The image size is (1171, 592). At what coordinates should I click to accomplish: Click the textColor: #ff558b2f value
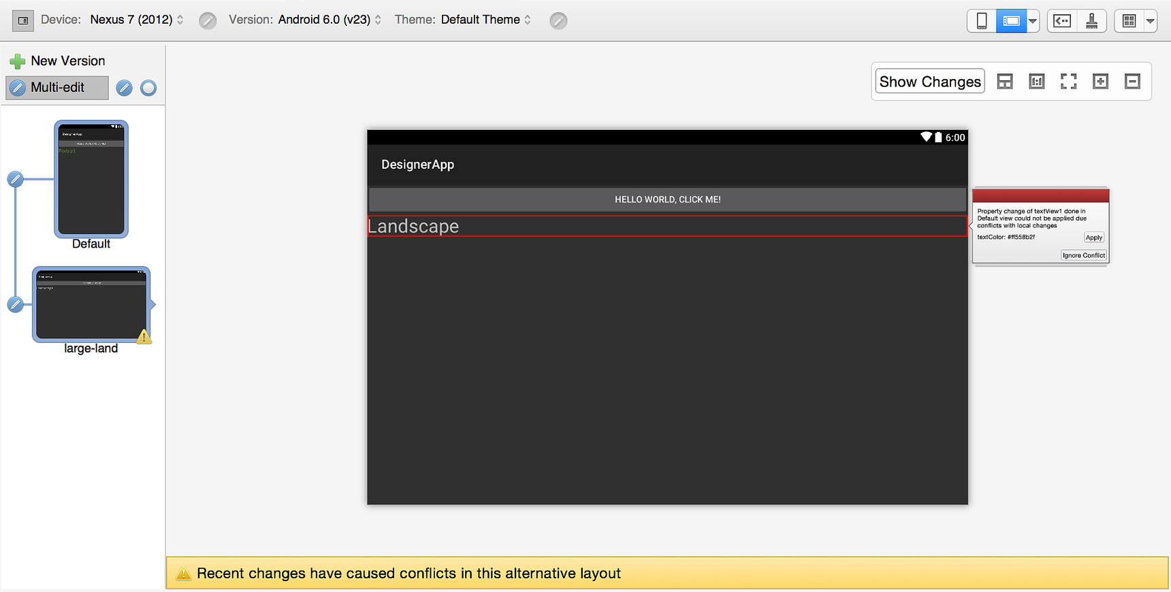point(1006,237)
